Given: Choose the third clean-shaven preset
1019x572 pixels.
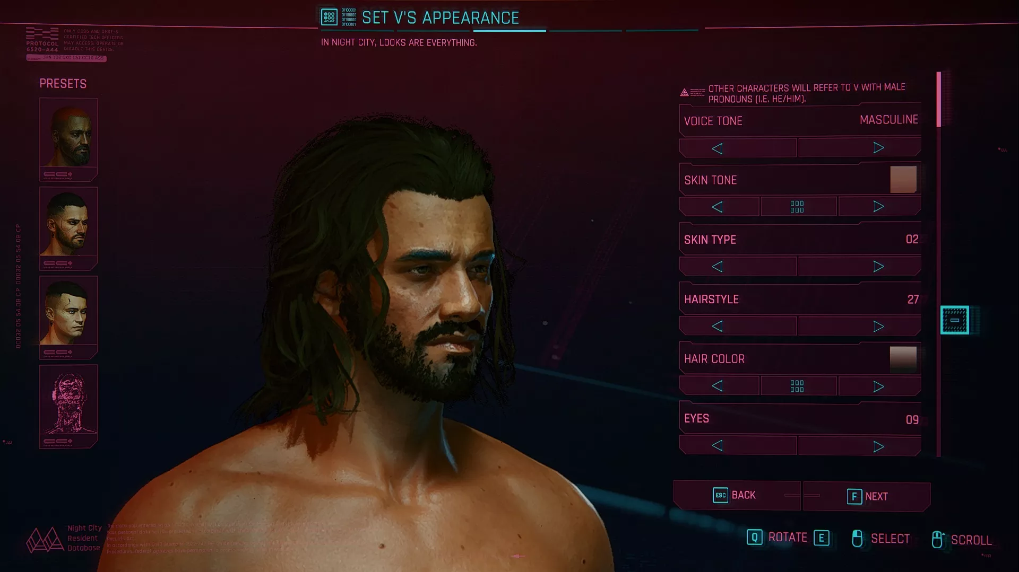Looking at the screenshot, I should [x=68, y=318].
